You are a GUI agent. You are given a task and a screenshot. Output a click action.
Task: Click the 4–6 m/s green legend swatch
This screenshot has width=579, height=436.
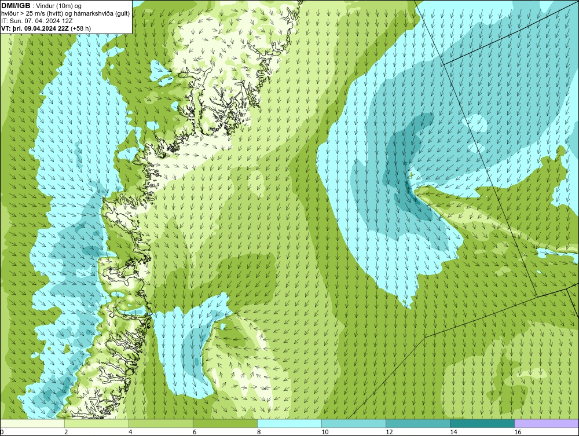pyautogui.click(x=161, y=423)
